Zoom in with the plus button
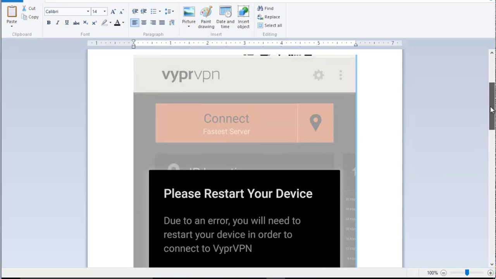The image size is (496, 279). point(490,273)
